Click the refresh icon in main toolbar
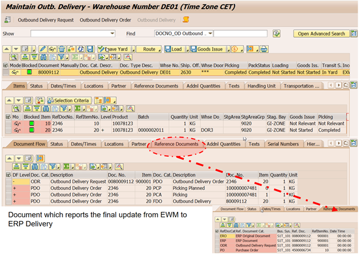Image resolution: width=359 pixels, height=254 pixels. click(81, 49)
